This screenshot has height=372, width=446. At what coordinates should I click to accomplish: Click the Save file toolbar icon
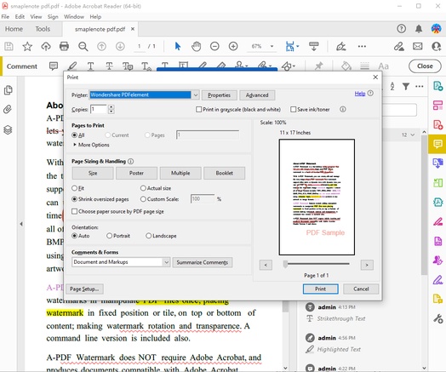(x=9, y=46)
